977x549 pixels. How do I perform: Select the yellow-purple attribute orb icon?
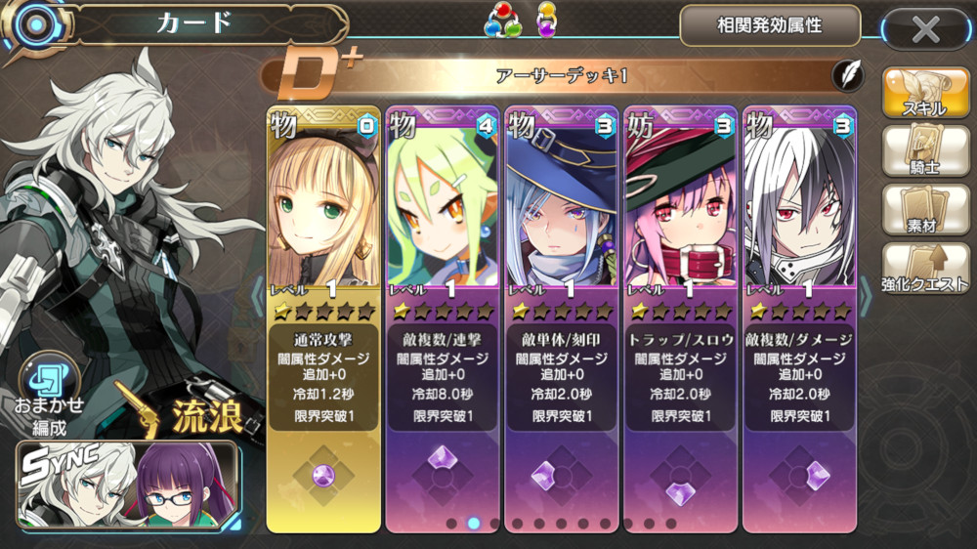click(x=546, y=20)
